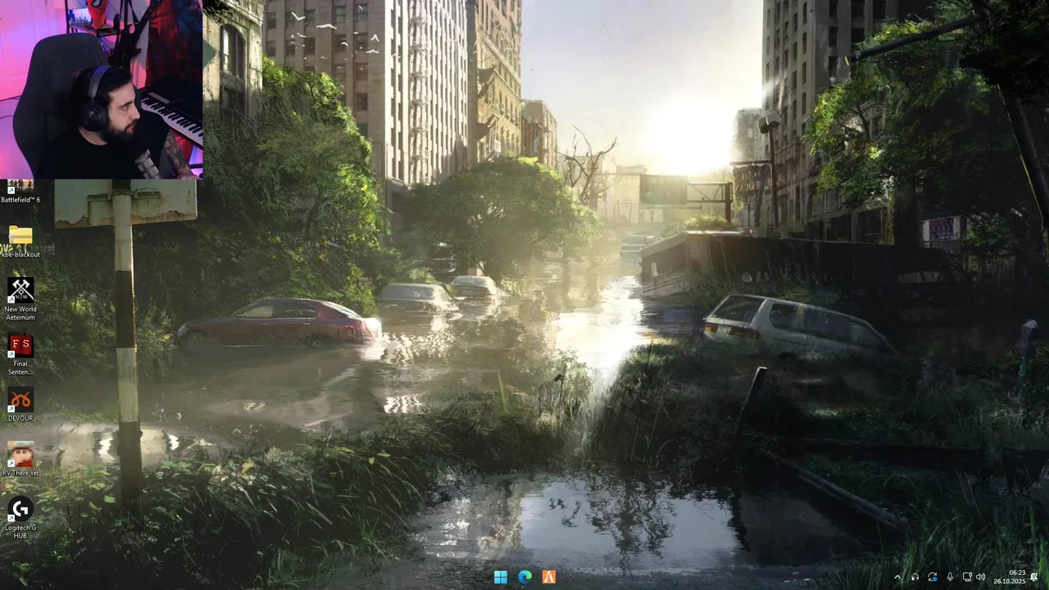Screen dimensions: 1049x590
Task: Open the Windows Start menu
Action: pos(501,577)
